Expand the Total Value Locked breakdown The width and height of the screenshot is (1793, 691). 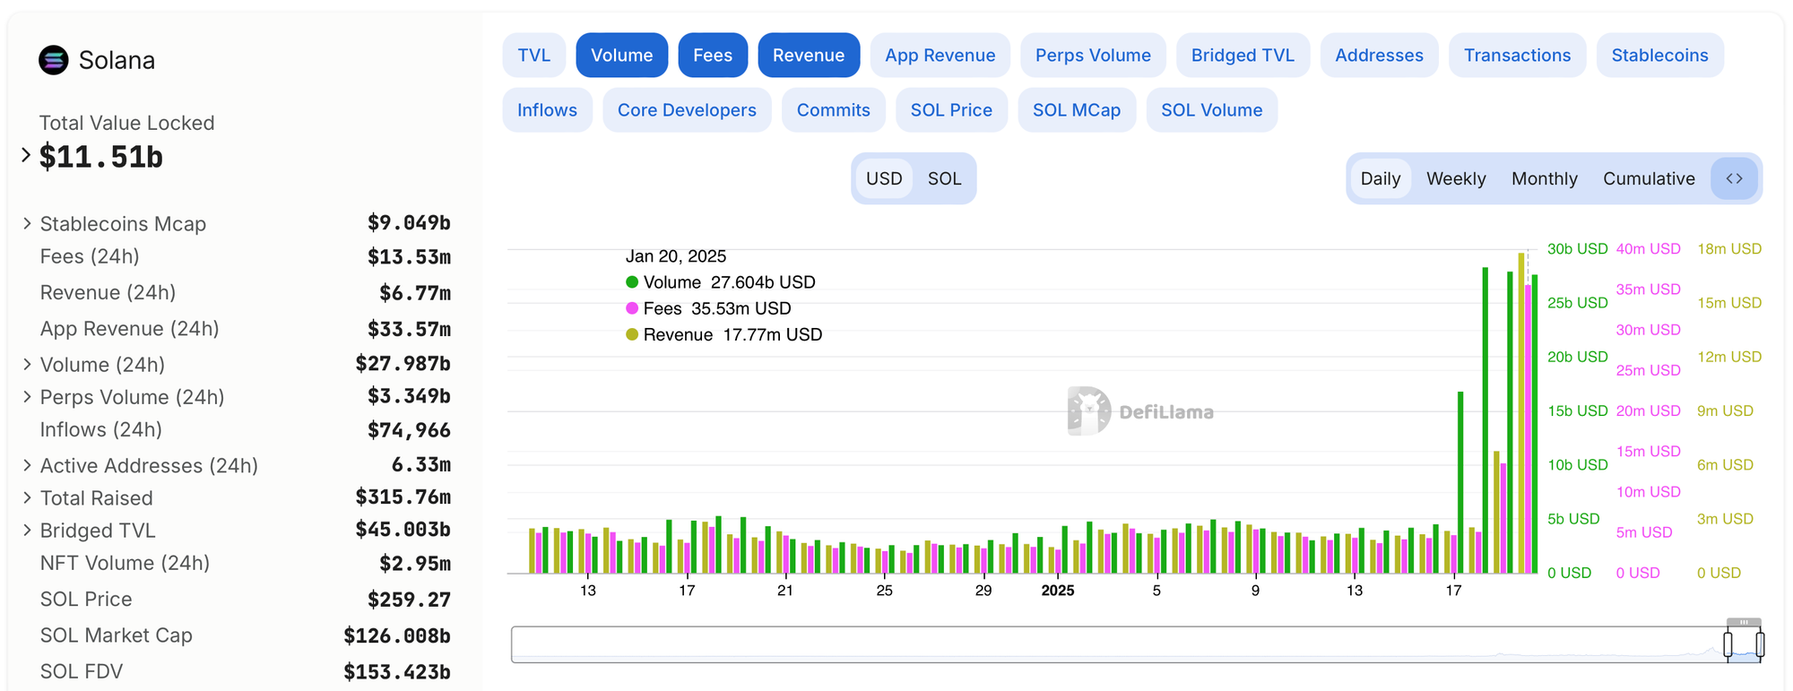click(x=26, y=155)
